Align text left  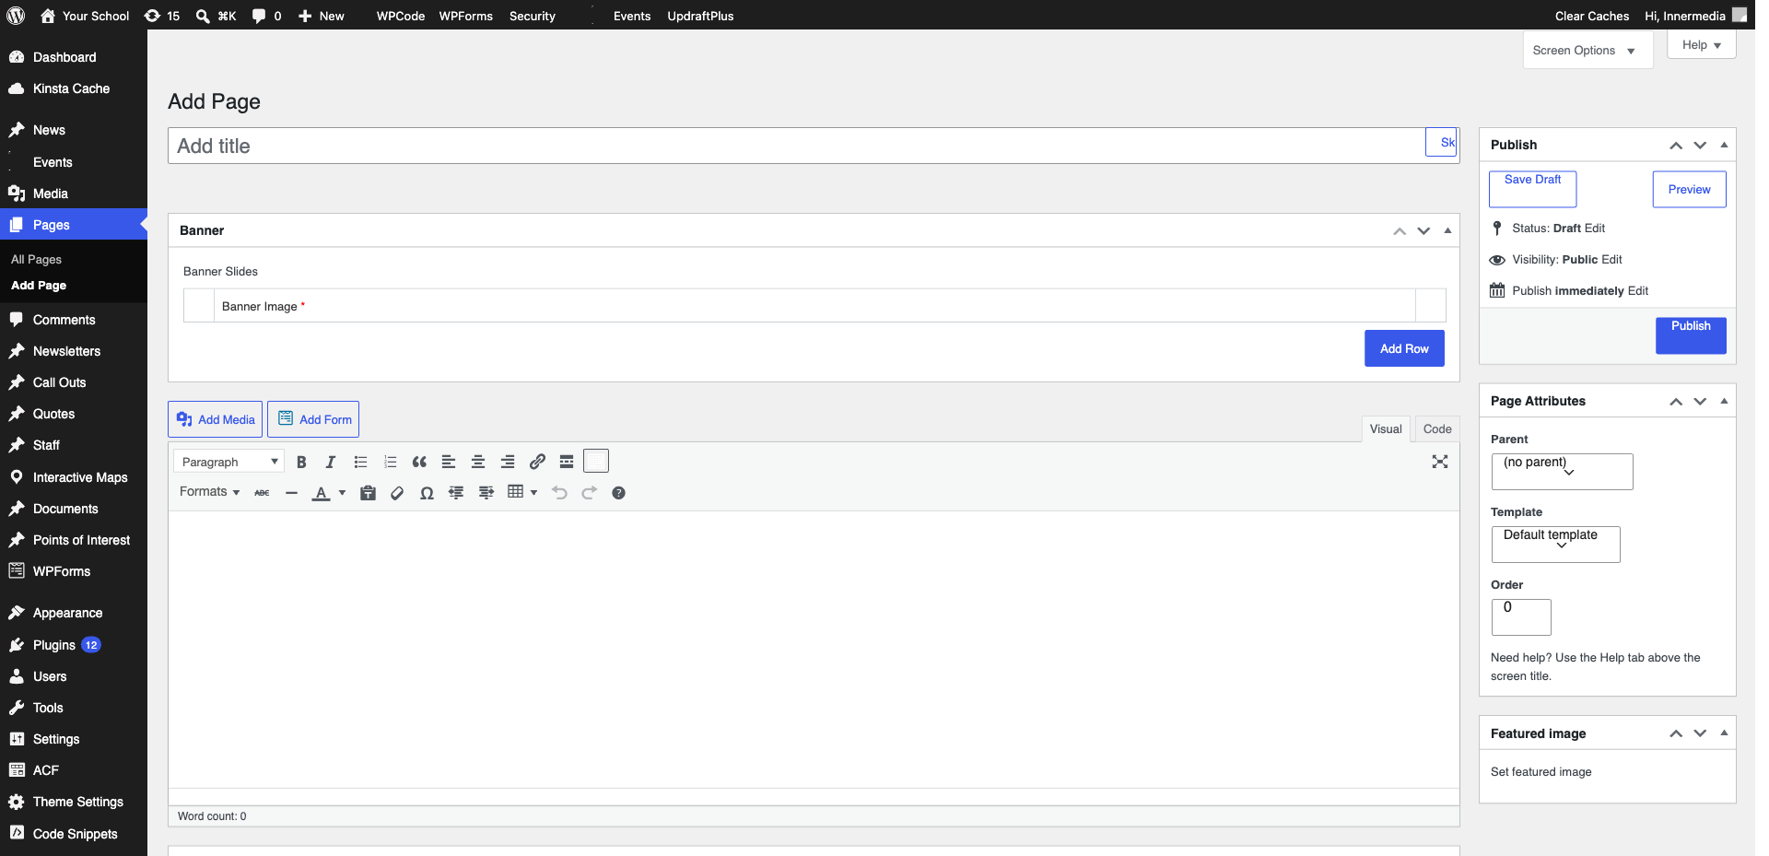(449, 462)
